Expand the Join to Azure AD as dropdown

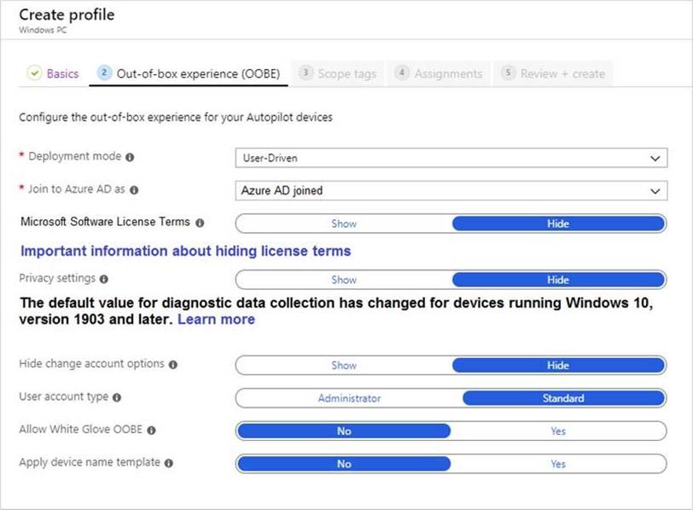tap(451, 191)
